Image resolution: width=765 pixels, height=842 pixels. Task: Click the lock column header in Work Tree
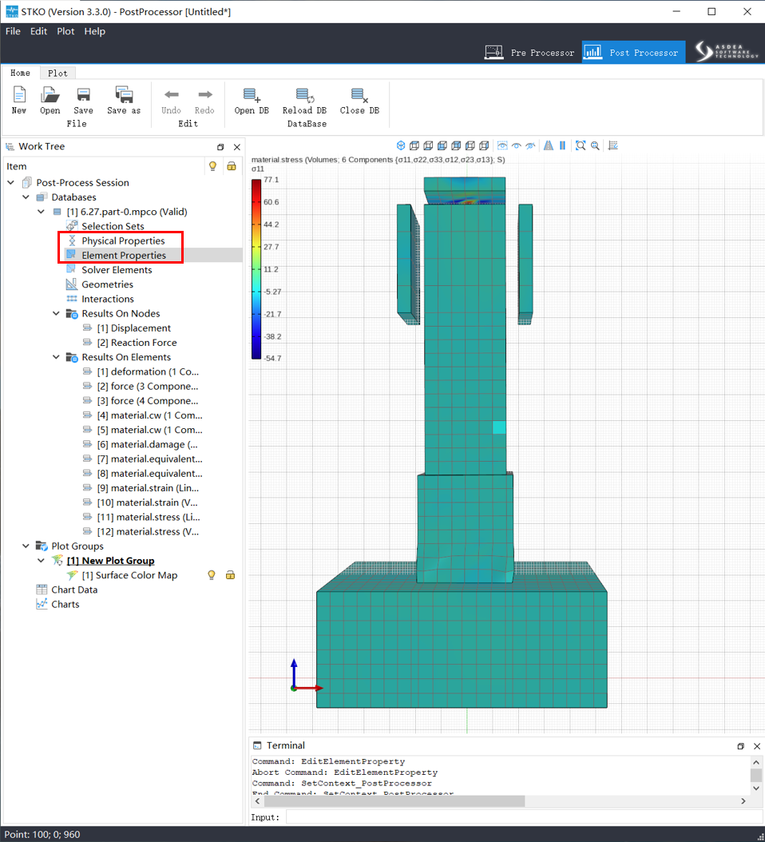(x=232, y=166)
